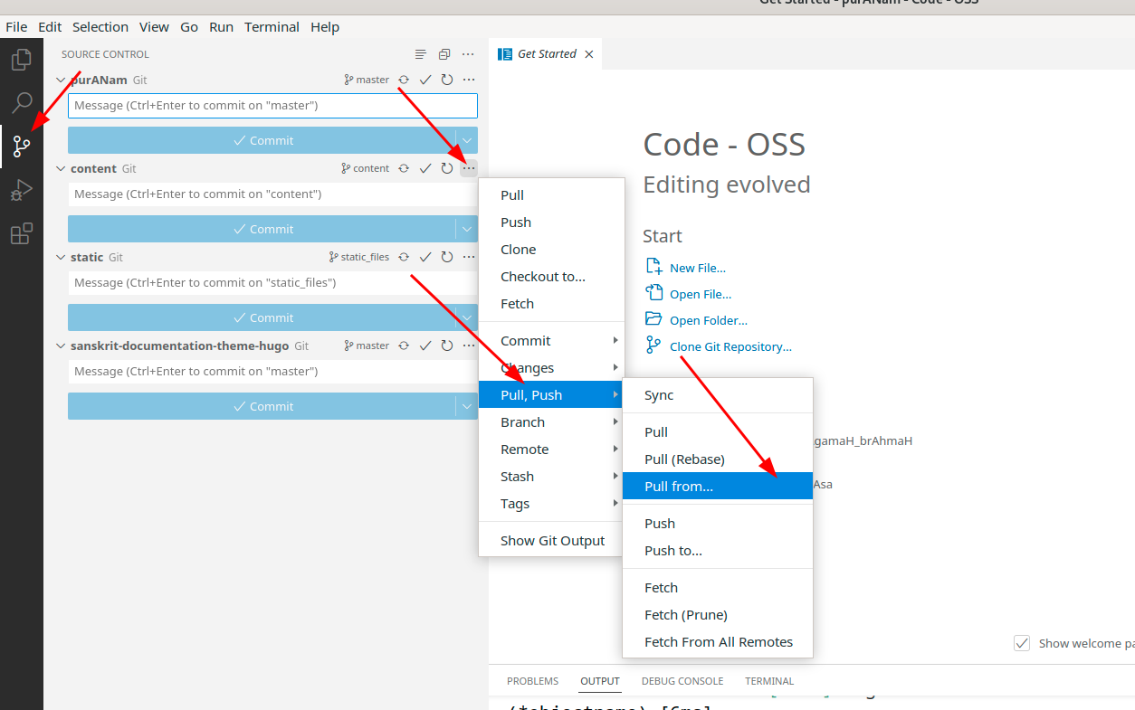
Task: Click the commit checkmark icon for purANam
Action: coord(425,80)
